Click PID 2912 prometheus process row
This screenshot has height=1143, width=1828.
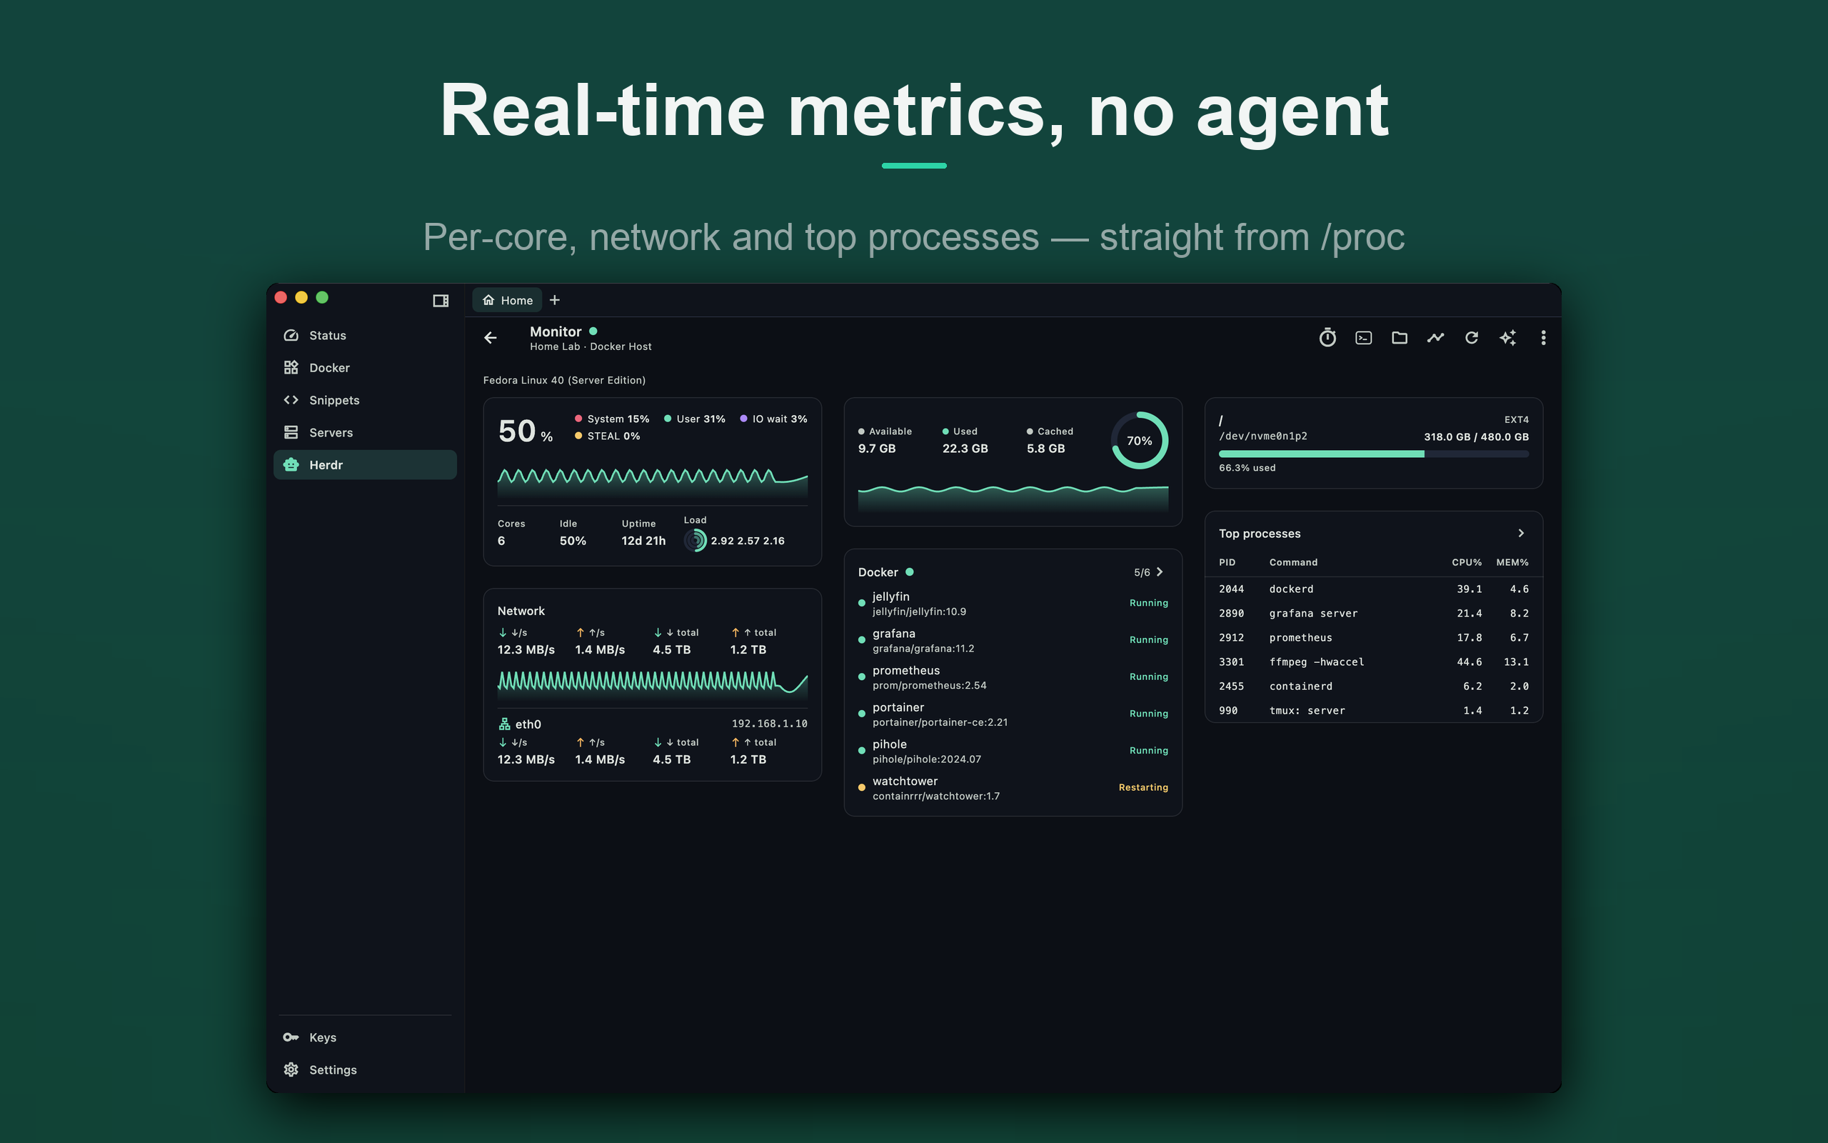1373,637
